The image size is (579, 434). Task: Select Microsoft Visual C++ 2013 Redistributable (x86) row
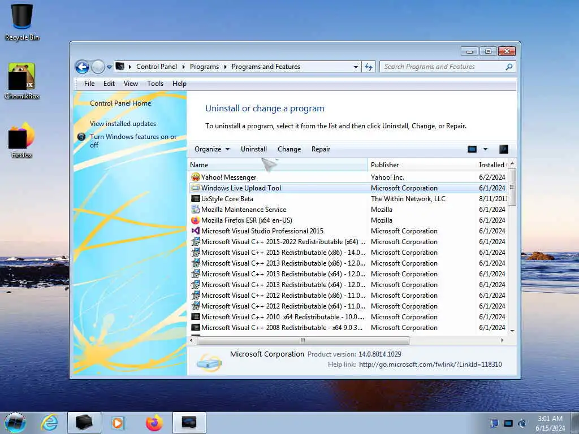pos(348,263)
